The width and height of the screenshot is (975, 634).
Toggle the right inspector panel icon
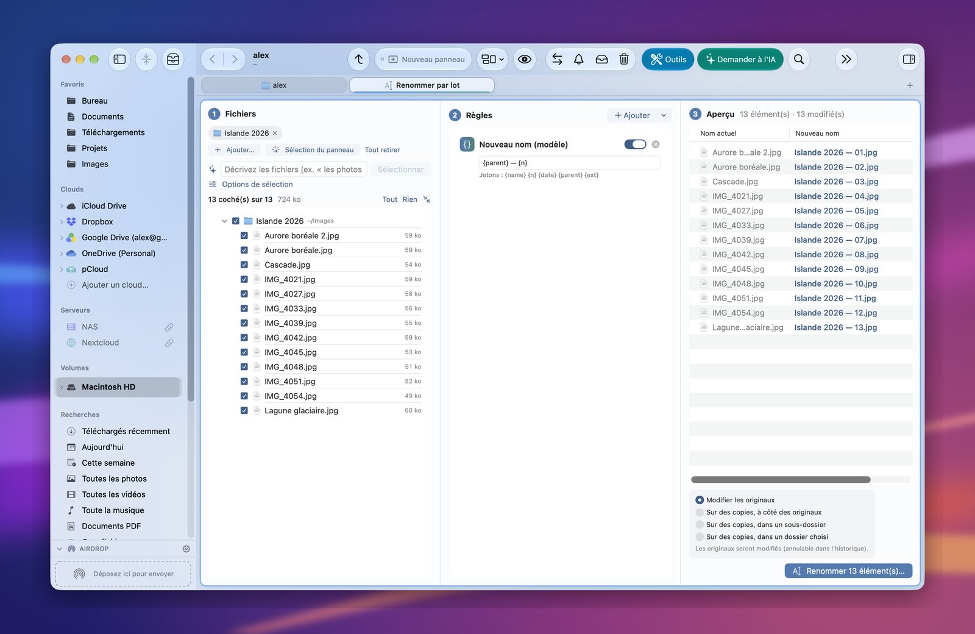(x=909, y=59)
